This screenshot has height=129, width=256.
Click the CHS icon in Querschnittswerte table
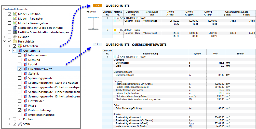[118, 57]
